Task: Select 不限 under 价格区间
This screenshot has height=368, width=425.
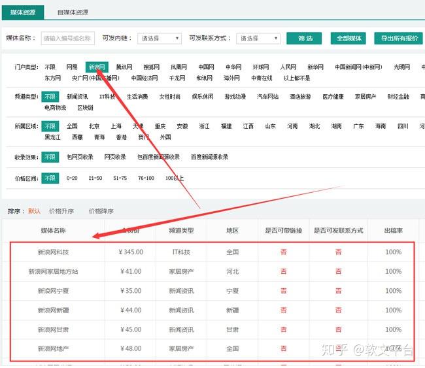Action: 50,178
